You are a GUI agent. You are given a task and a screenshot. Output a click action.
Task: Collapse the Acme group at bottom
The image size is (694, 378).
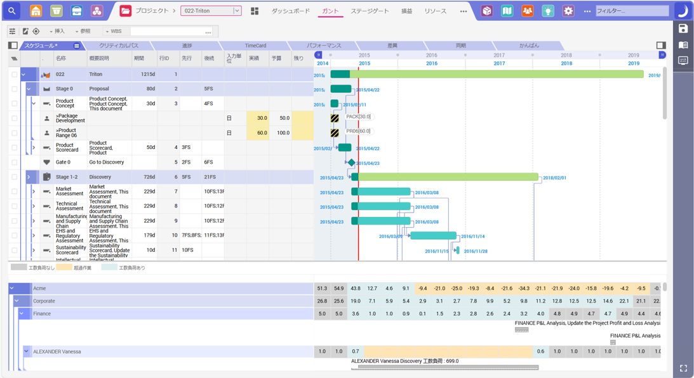(11, 288)
